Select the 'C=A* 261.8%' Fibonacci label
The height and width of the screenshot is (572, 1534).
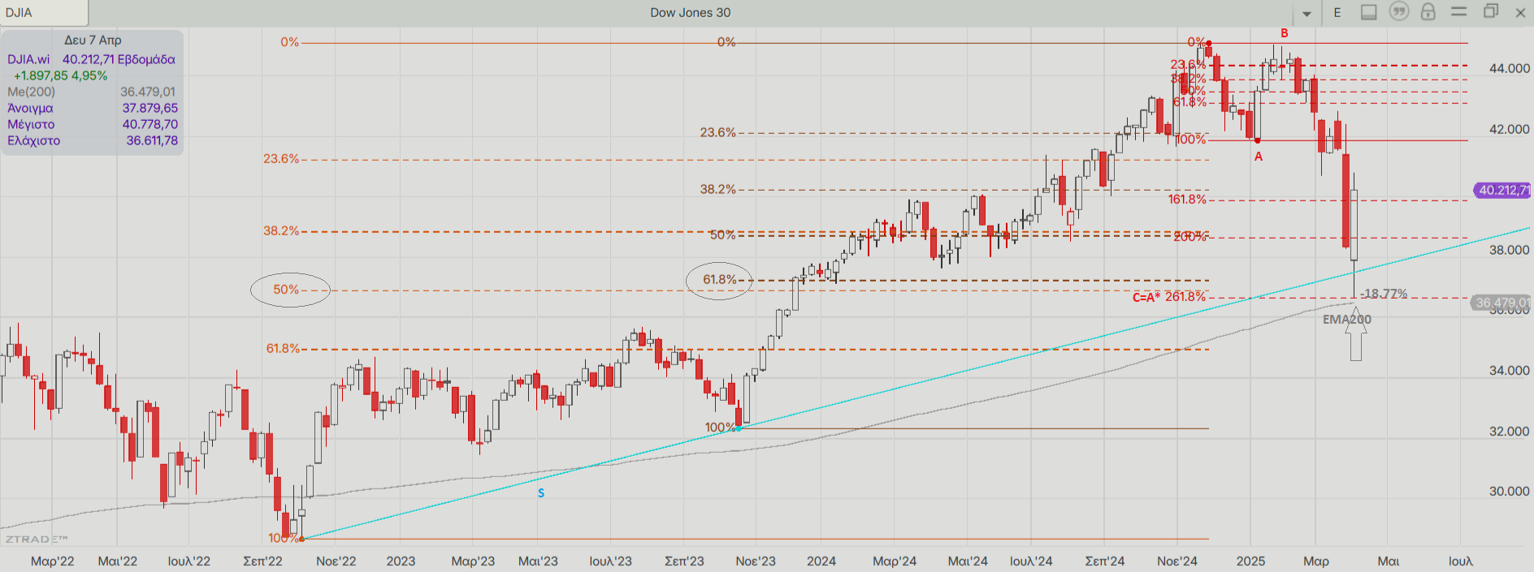1169,297
